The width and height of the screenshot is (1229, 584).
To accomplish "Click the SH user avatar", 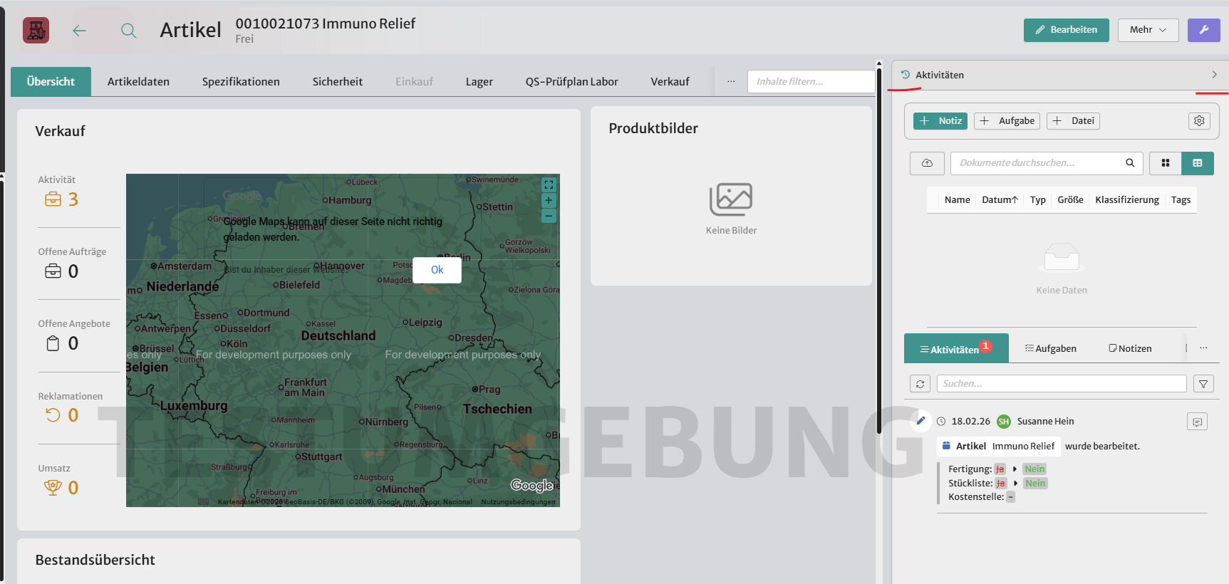I will click(1004, 422).
